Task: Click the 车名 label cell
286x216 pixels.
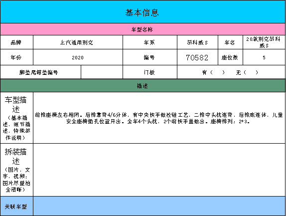Action: click(x=230, y=42)
